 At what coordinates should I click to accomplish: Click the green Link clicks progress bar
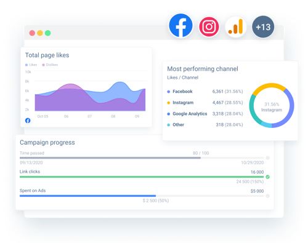tap(142, 177)
